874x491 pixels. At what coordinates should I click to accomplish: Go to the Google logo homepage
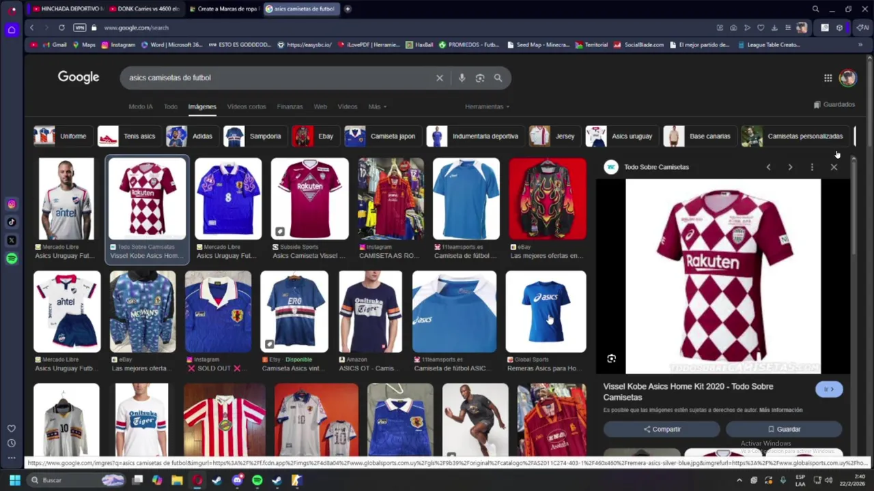point(79,77)
